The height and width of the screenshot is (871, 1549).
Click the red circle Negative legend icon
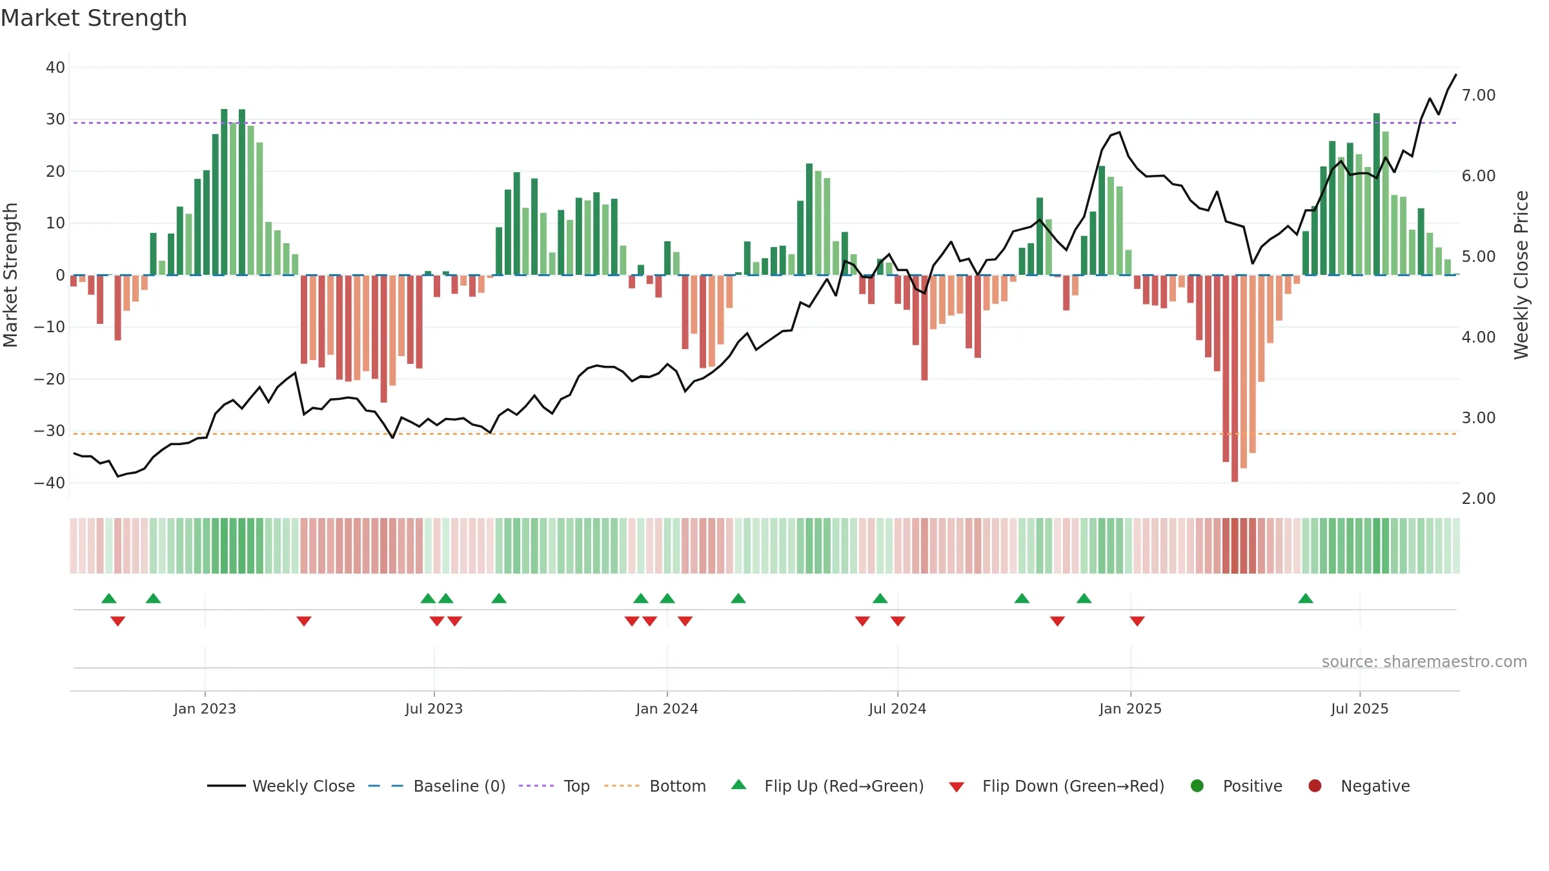(x=1315, y=786)
